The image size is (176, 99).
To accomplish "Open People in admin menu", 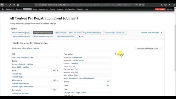I will (52, 9).
